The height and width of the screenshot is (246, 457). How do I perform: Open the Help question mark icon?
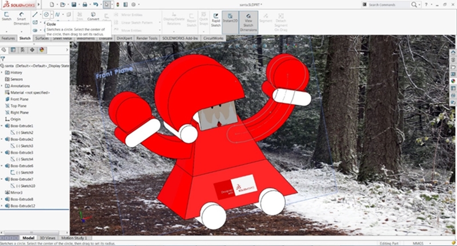[426, 5]
